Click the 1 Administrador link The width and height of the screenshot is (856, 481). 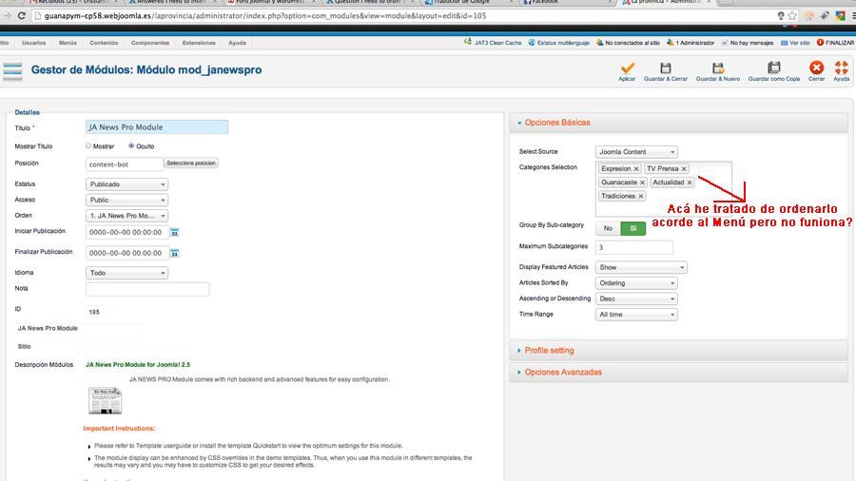(x=691, y=43)
